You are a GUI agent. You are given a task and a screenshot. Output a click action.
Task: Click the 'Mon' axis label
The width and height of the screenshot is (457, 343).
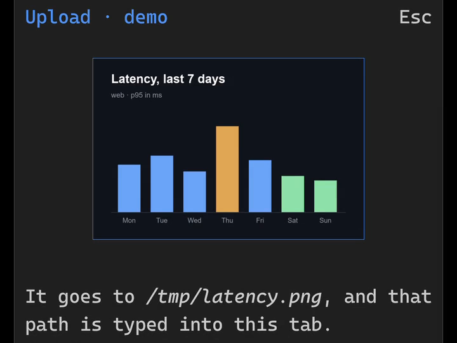(129, 220)
